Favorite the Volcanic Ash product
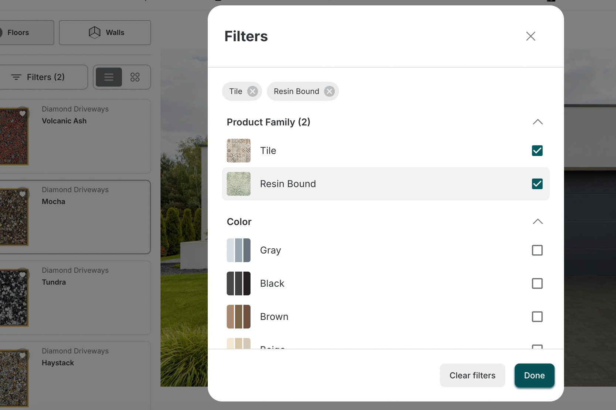The width and height of the screenshot is (616, 410). coord(23,113)
